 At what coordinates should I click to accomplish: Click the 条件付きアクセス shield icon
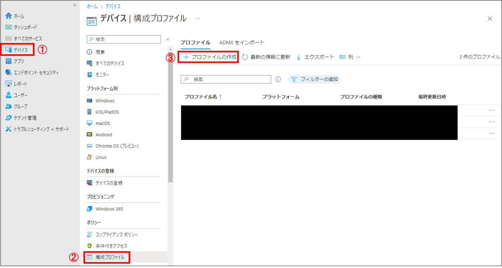point(89,246)
